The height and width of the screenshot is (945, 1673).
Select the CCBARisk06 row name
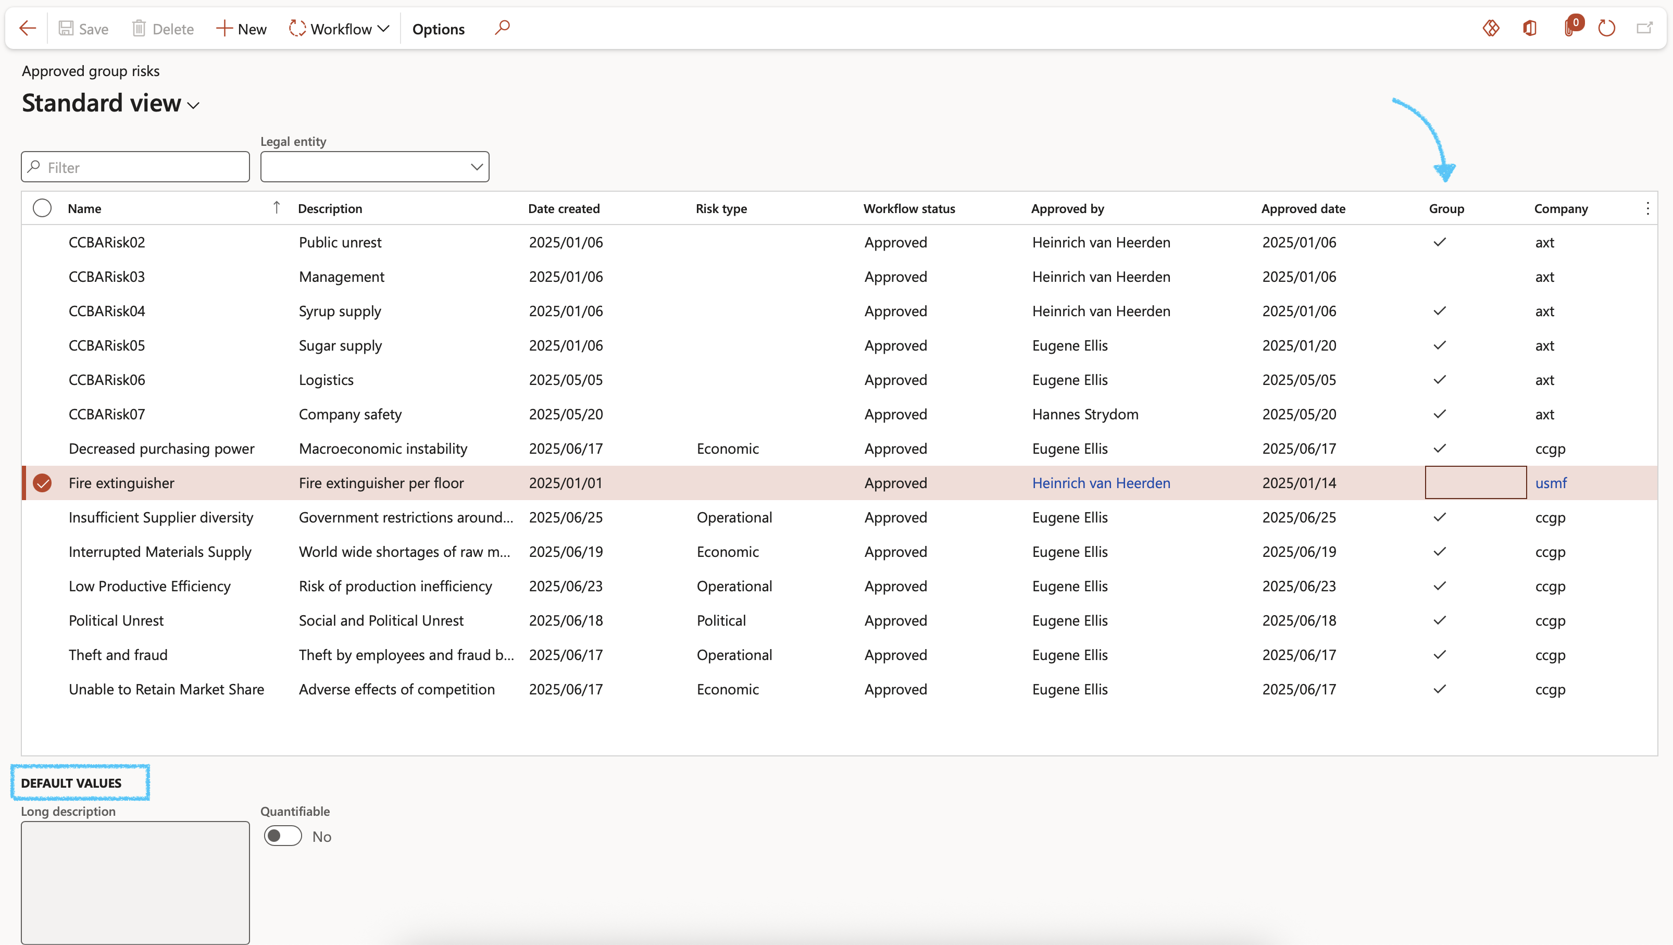tap(106, 380)
